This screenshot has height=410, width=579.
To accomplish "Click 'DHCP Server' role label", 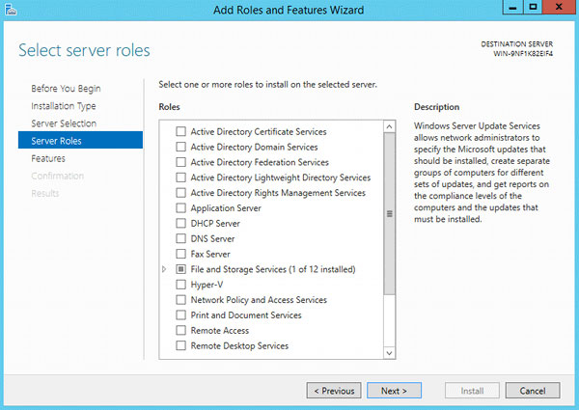I will (215, 223).
